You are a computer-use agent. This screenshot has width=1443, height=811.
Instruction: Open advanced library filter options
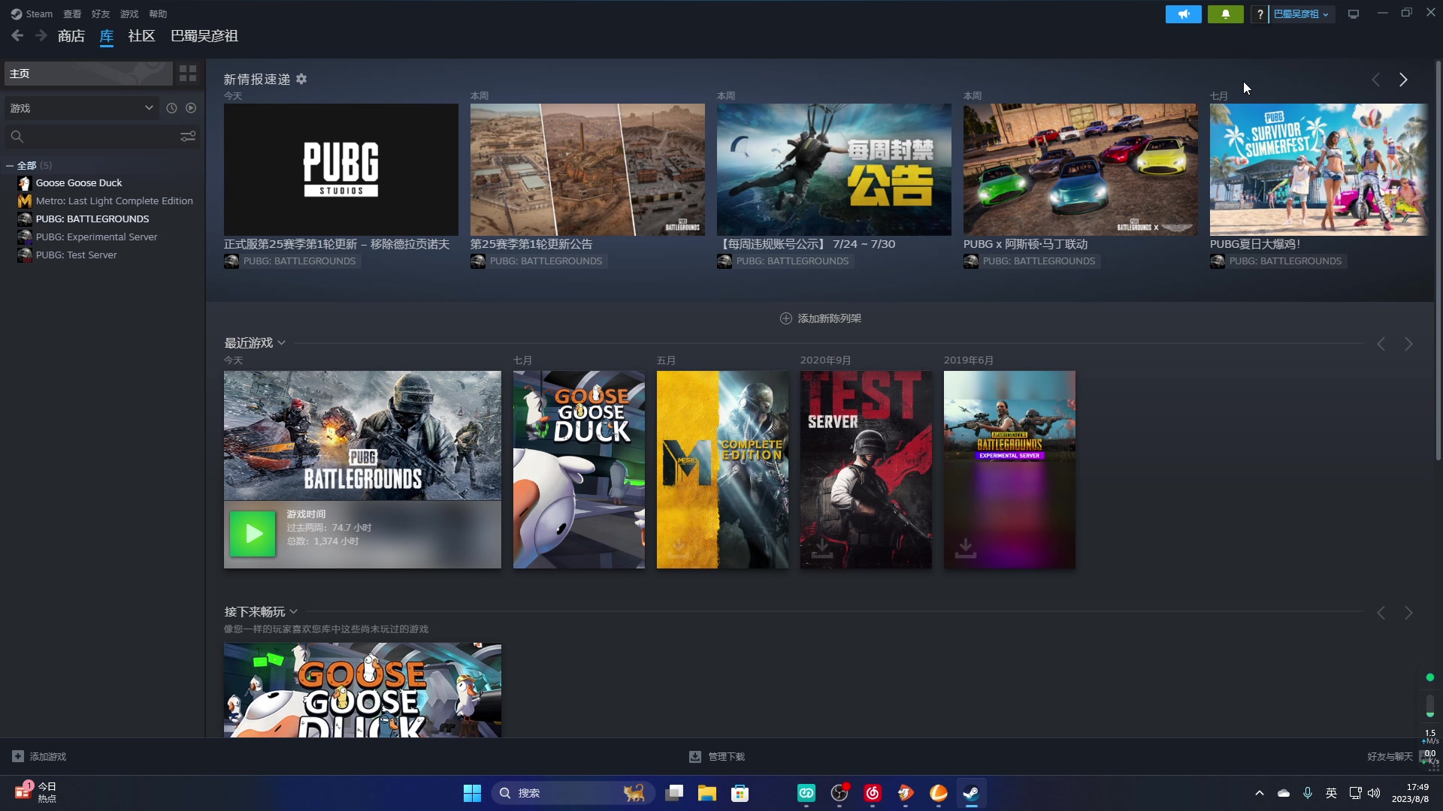click(x=188, y=136)
